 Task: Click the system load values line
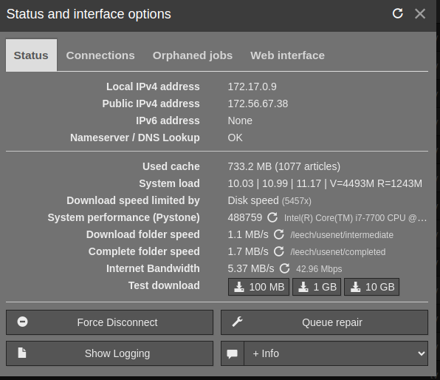click(325, 183)
